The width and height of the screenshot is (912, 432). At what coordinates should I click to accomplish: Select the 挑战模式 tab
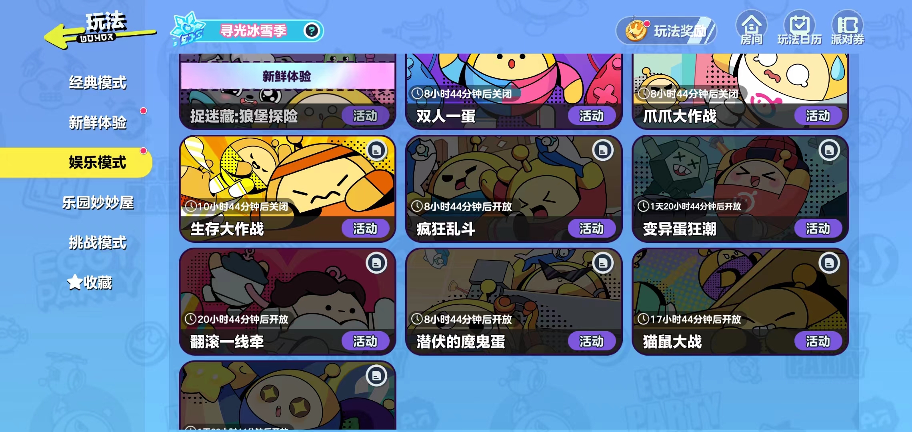point(97,242)
